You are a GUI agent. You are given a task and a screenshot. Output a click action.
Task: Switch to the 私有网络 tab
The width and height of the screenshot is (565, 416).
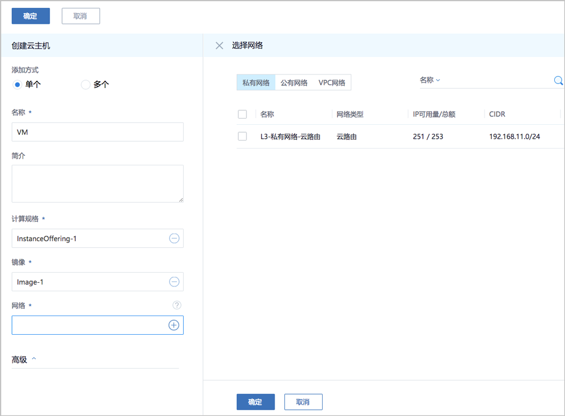click(256, 83)
